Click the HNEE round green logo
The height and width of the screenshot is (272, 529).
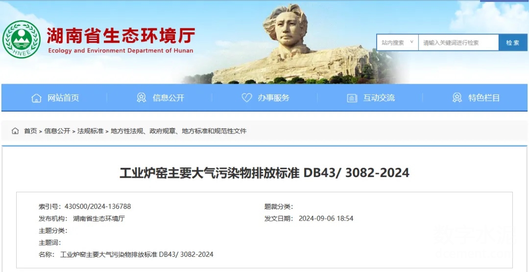tap(22, 40)
